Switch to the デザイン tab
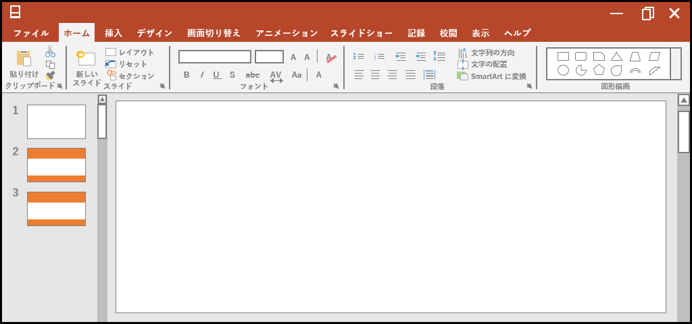The height and width of the screenshot is (324, 692). click(155, 33)
